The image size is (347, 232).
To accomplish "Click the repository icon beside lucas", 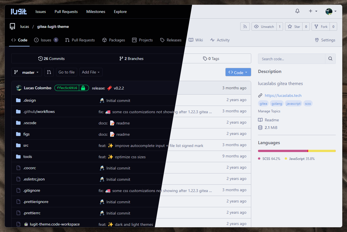I will point(12,26).
